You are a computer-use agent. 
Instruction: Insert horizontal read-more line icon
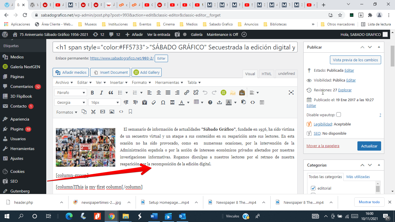point(172,102)
